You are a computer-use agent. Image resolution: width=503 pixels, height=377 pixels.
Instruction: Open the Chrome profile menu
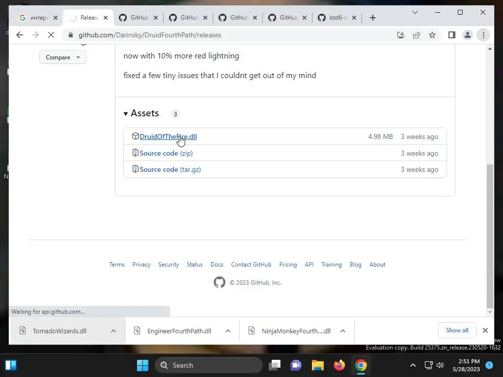coord(468,35)
